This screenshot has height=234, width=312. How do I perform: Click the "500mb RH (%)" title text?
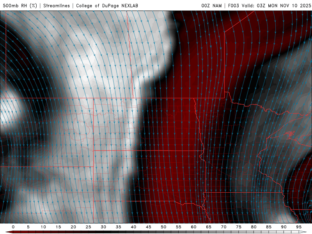tap(20, 5)
